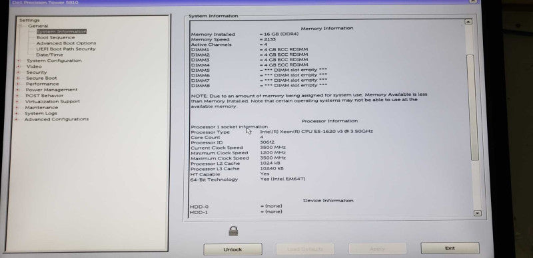Select the POST Behavior label
The height and width of the screenshot is (258, 533).
(x=44, y=96)
